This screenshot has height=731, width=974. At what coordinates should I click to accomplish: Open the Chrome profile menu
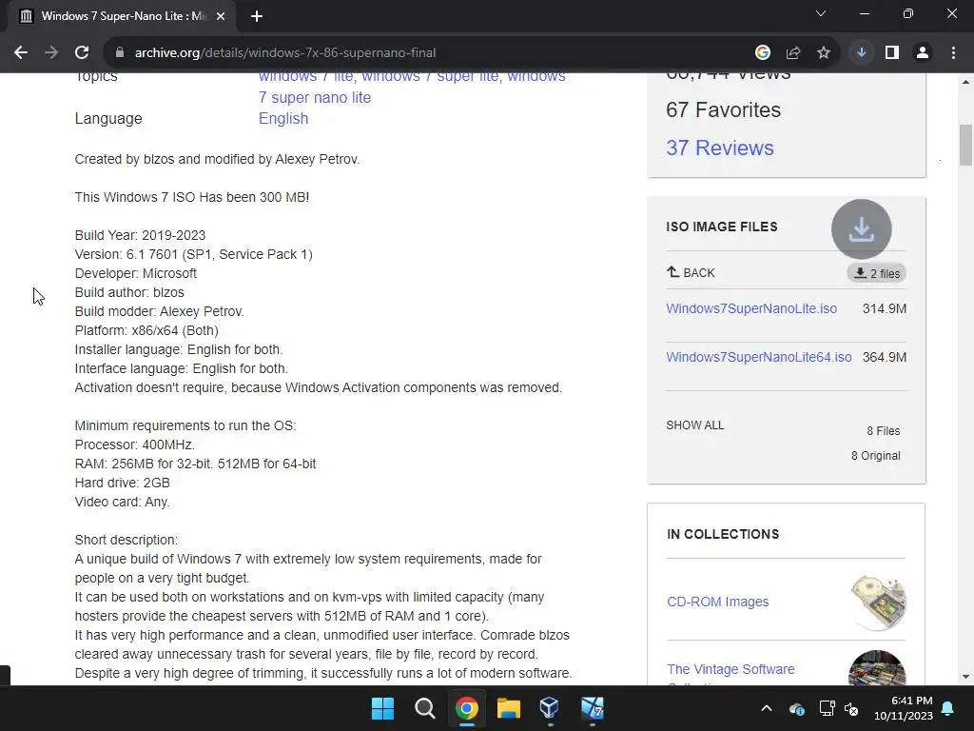(923, 53)
